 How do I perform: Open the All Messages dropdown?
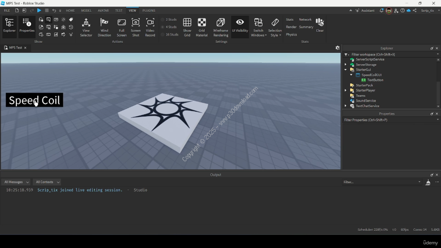(x=16, y=182)
